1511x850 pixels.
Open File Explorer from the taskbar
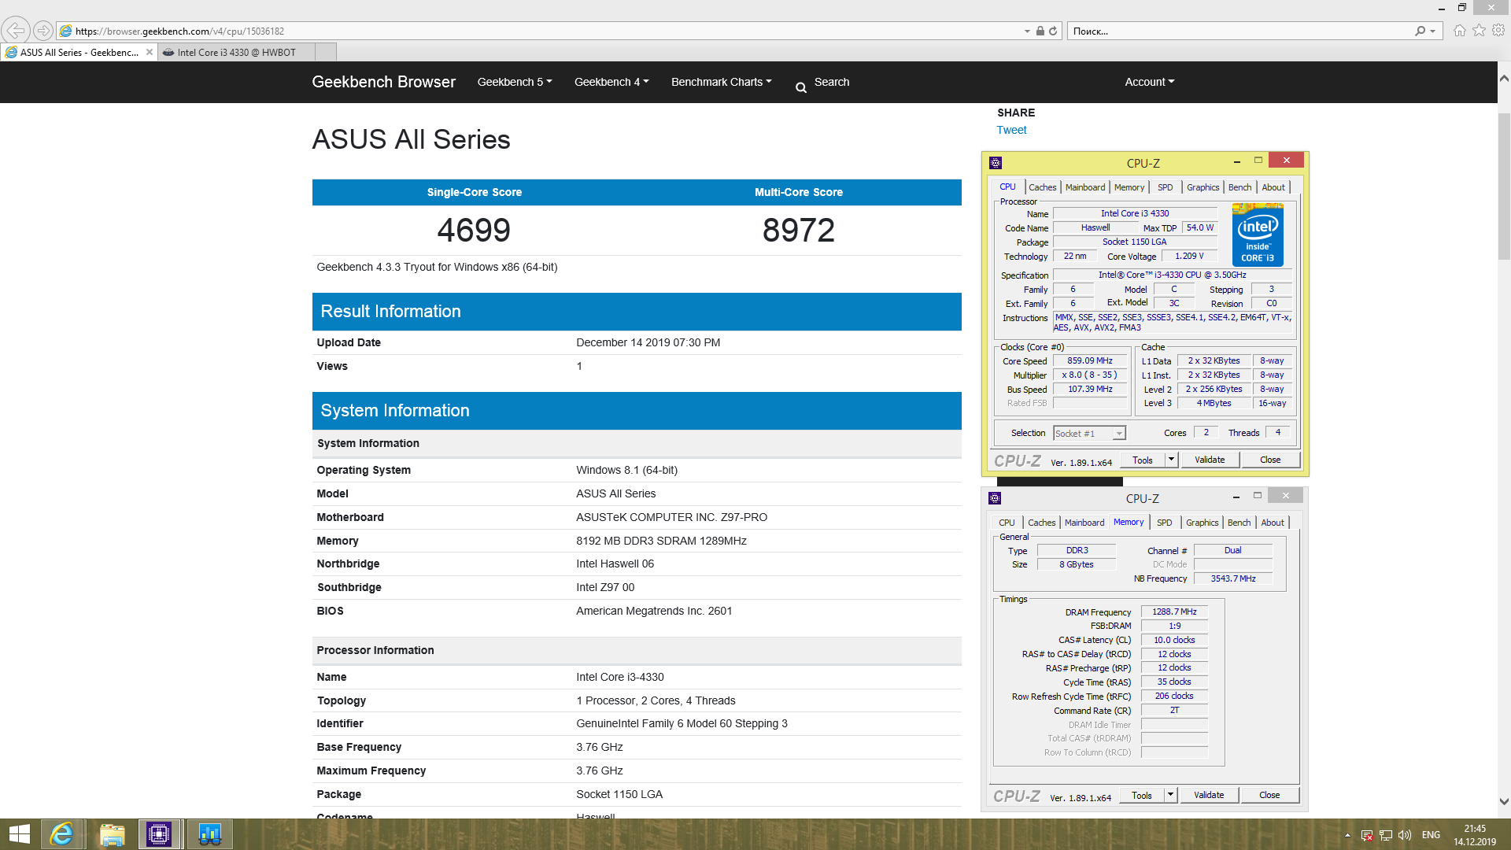tap(112, 834)
